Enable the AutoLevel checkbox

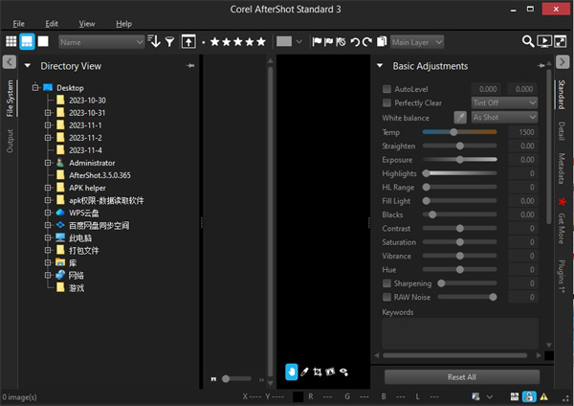(x=386, y=89)
